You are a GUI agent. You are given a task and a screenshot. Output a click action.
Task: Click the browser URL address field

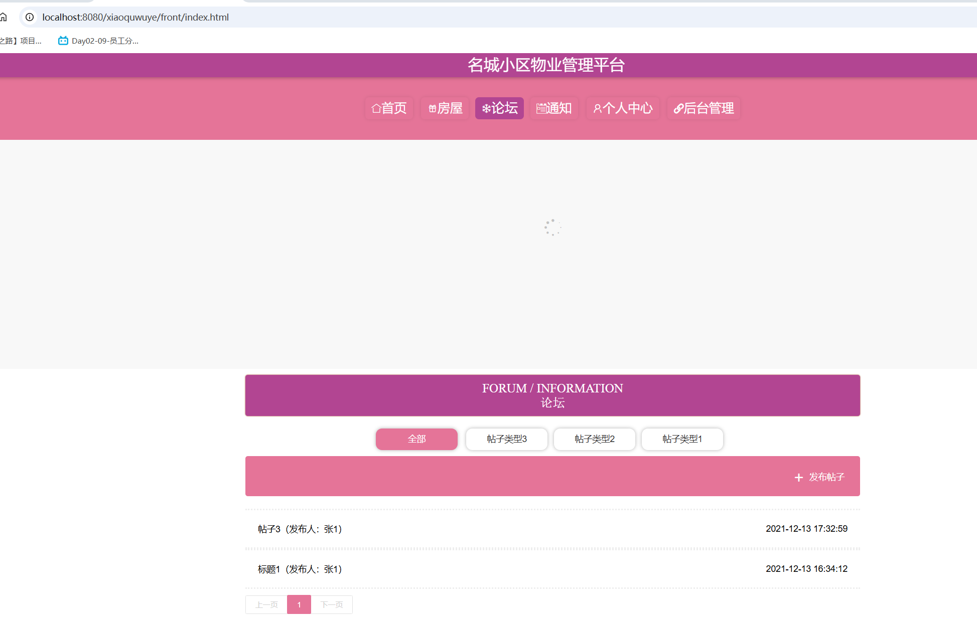pos(351,17)
